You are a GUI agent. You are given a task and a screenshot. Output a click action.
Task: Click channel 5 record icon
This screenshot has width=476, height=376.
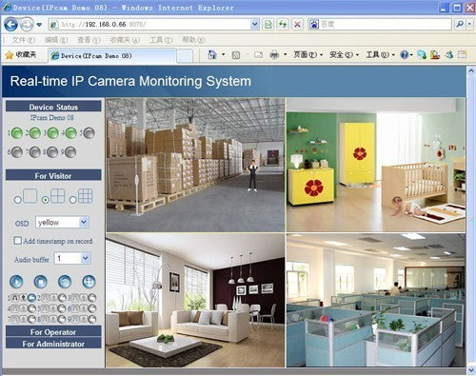click(x=62, y=308)
